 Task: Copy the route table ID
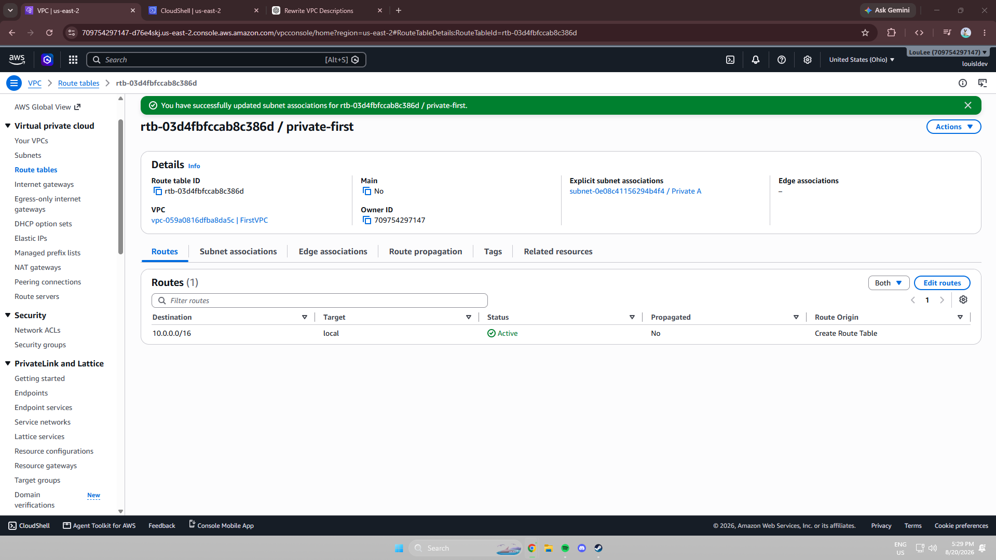click(x=158, y=192)
